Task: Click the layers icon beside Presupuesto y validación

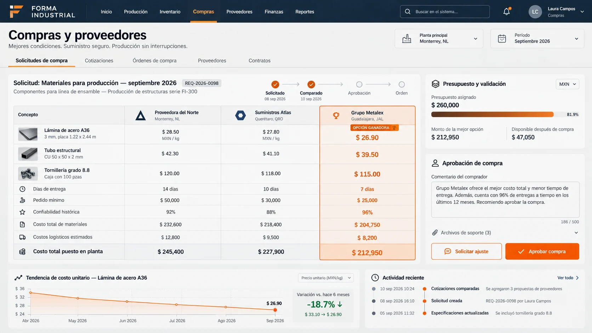Action: tap(436, 84)
